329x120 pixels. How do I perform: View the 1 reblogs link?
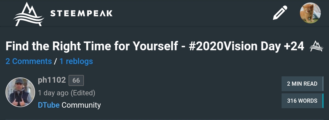click(76, 61)
